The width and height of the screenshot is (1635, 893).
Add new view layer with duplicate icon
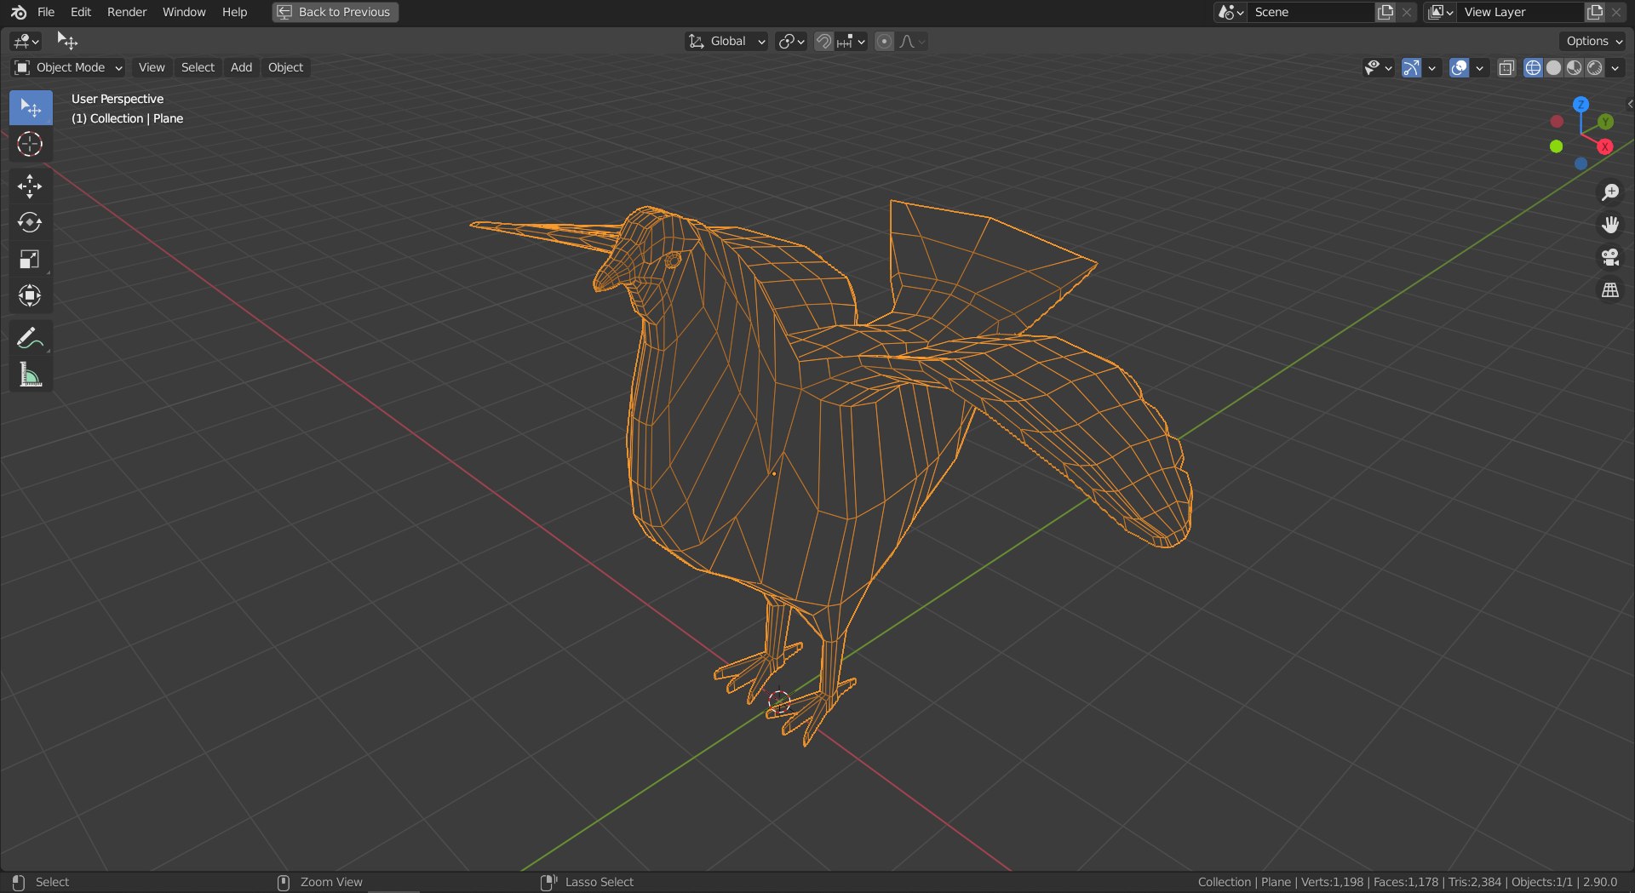pyautogui.click(x=1595, y=12)
